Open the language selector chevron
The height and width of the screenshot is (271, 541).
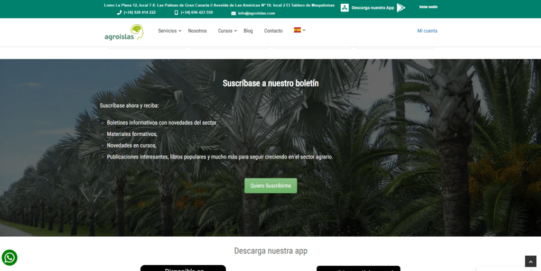(304, 30)
